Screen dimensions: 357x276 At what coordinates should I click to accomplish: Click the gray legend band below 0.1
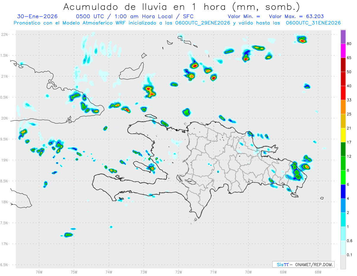pos(343,262)
